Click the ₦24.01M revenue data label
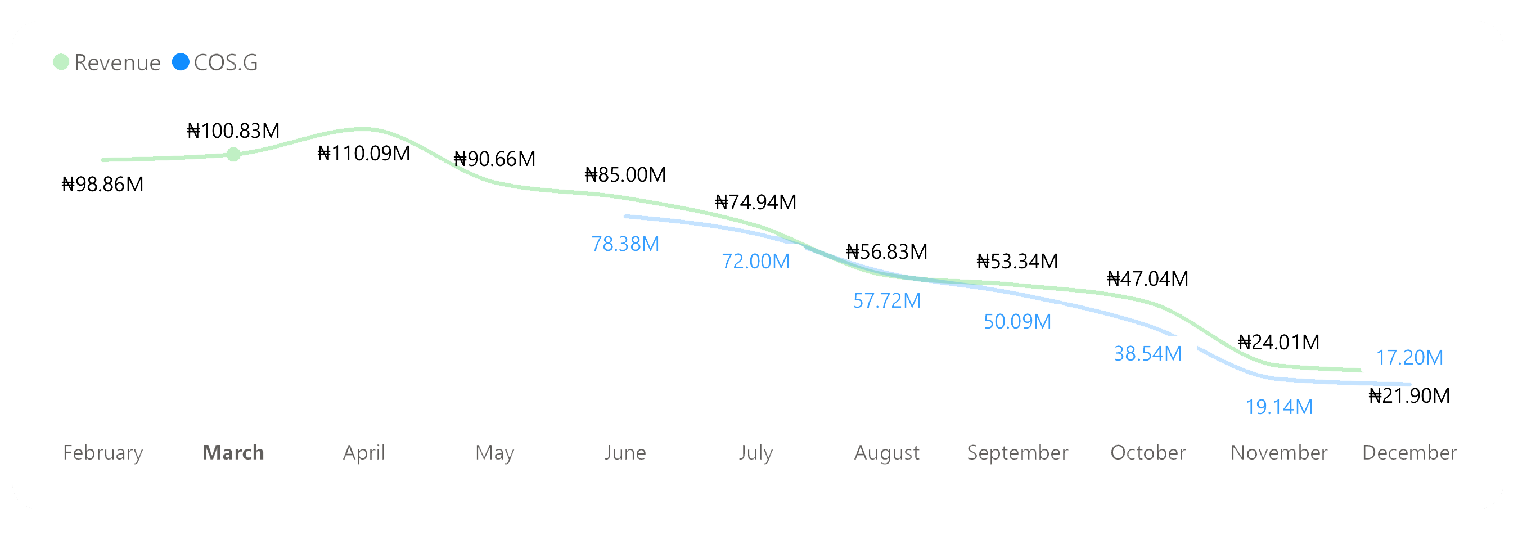 tap(1279, 343)
